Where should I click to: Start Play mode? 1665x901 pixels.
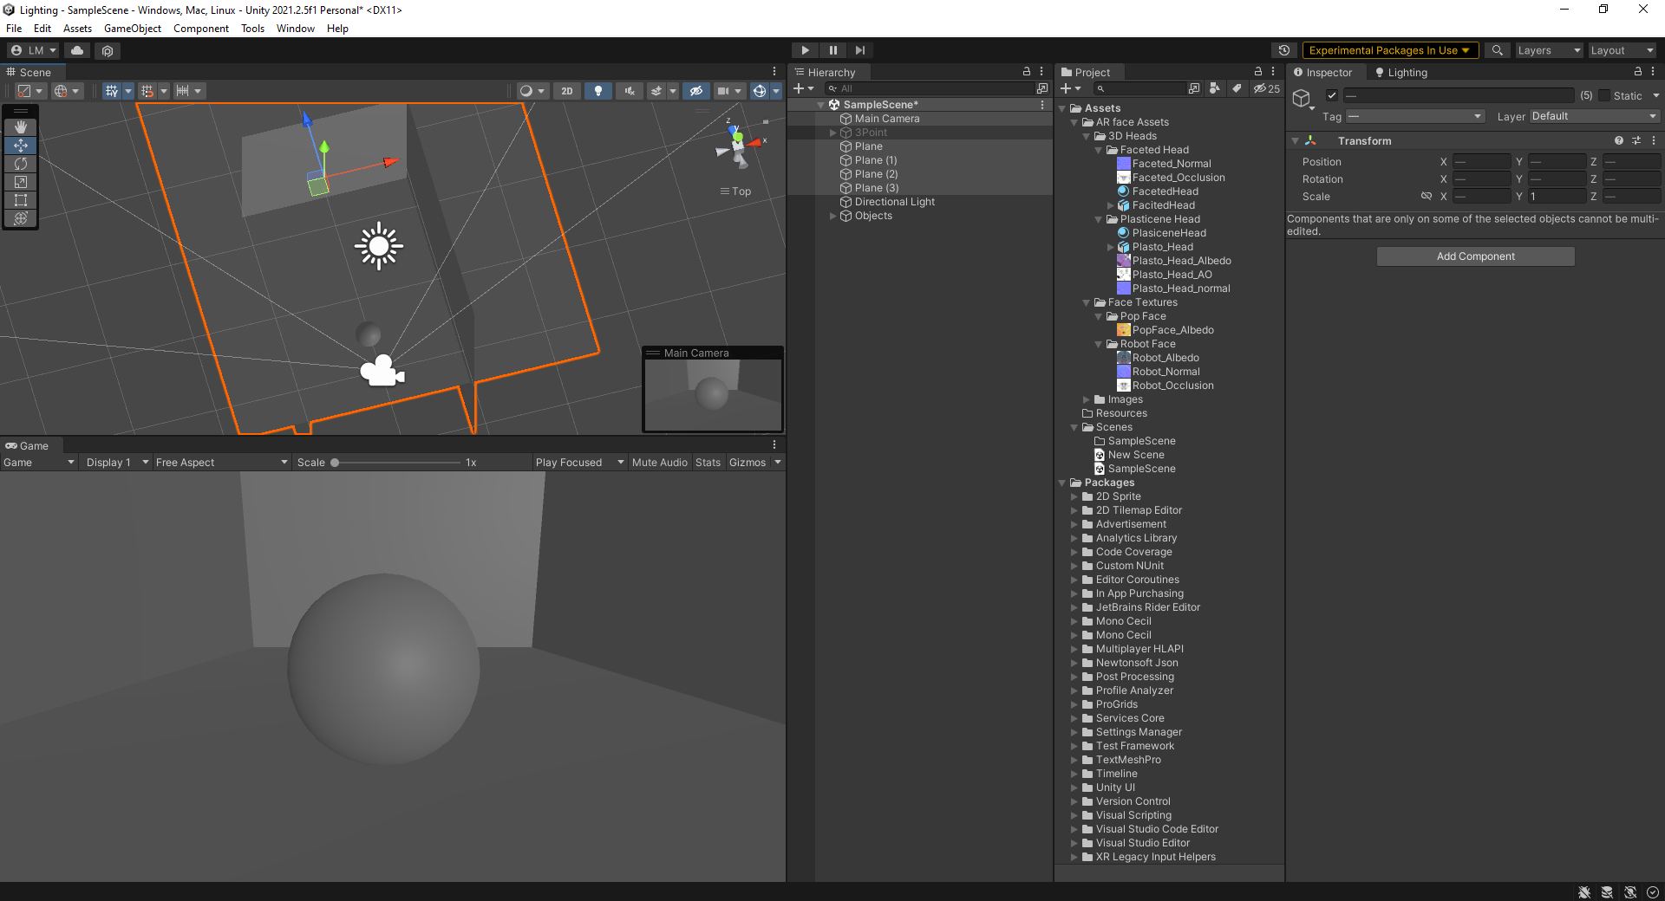coord(805,50)
